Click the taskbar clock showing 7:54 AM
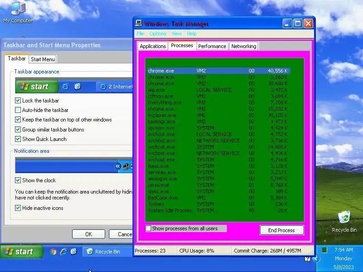The image size is (363, 272). 343,250
